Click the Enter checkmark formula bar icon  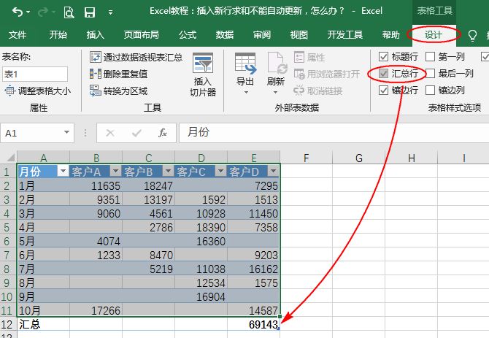(x=136, y=133)
